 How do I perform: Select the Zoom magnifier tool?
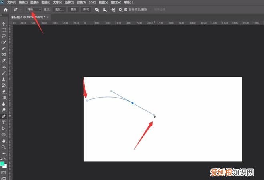4,147
